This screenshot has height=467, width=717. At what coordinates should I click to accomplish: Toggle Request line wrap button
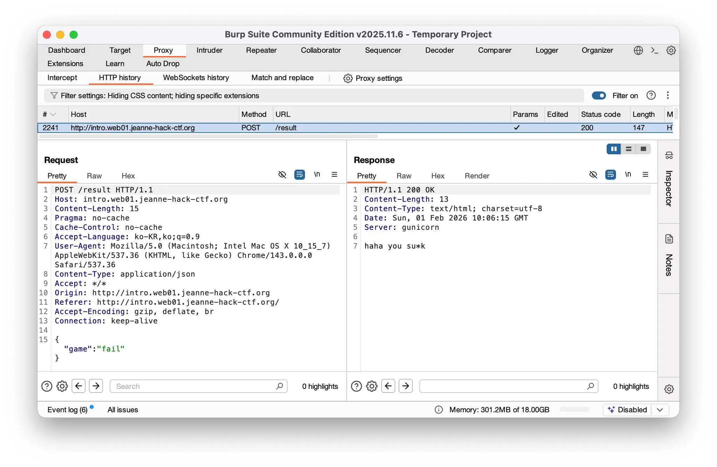[x=299, y=175]
